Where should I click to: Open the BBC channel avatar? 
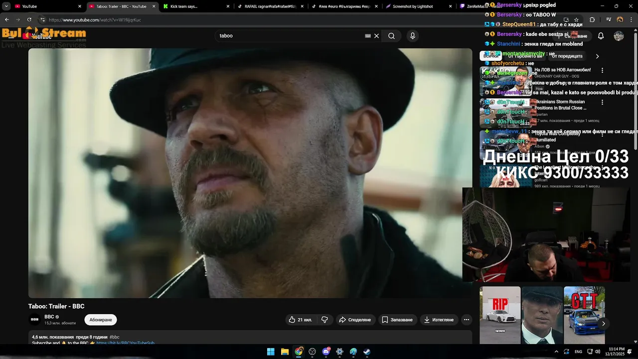35,320
